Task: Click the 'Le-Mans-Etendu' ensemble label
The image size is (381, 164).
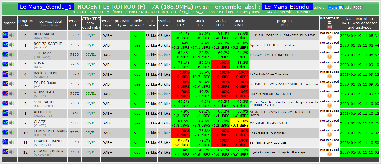Action: pos(287,7)
